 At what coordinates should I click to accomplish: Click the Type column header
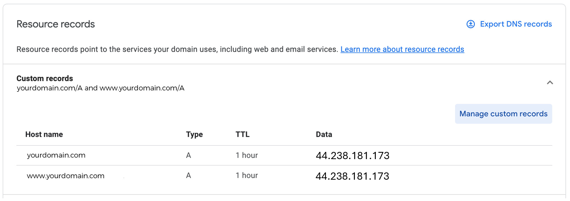click(x=194, y=134)
